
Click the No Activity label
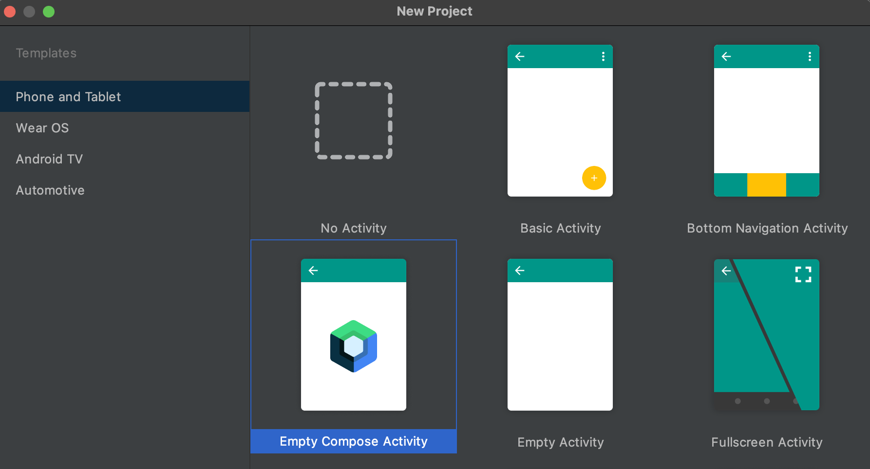point(354,228)
